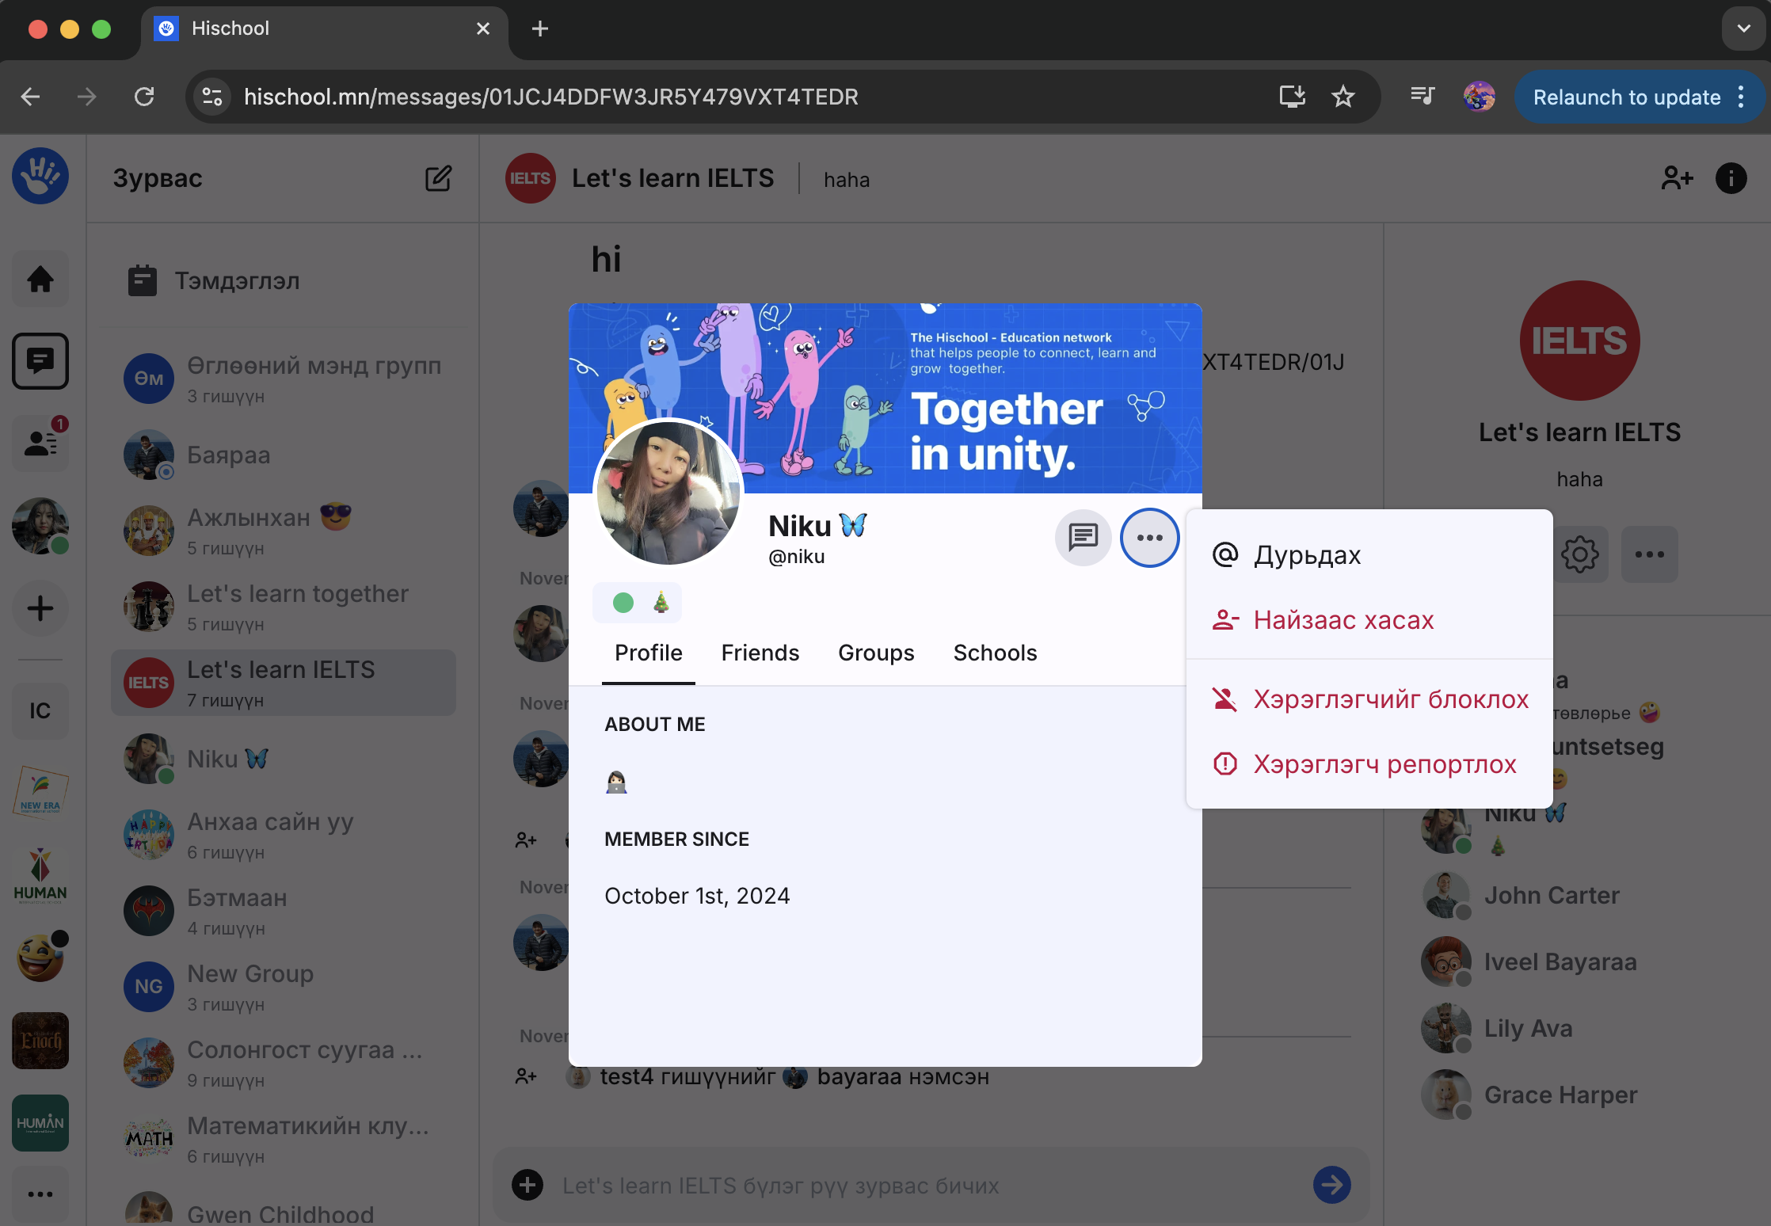Open group settings gear icon

[1579, 554]
